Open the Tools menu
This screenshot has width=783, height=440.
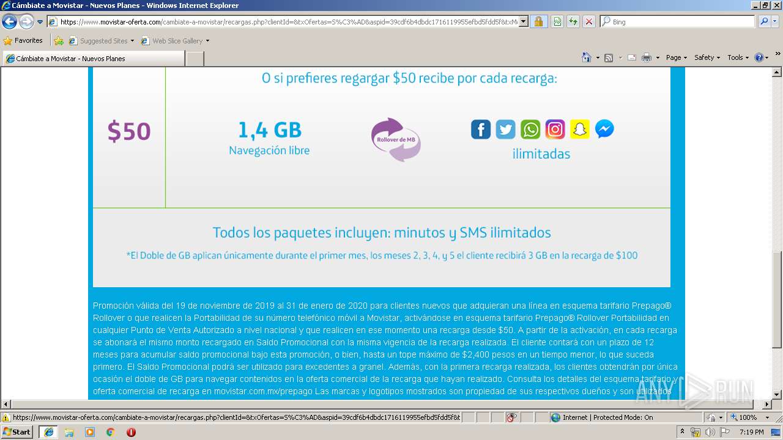tap(738, 57)
